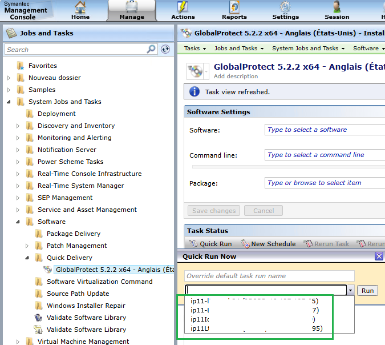Expand the Notification Server folder

pos(18,150)
